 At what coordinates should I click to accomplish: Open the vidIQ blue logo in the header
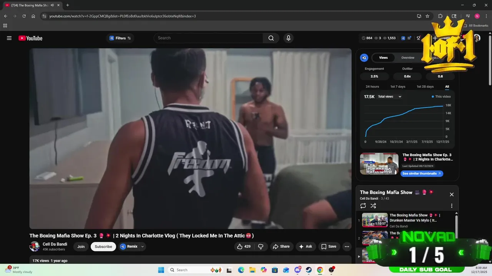(403, 38)
